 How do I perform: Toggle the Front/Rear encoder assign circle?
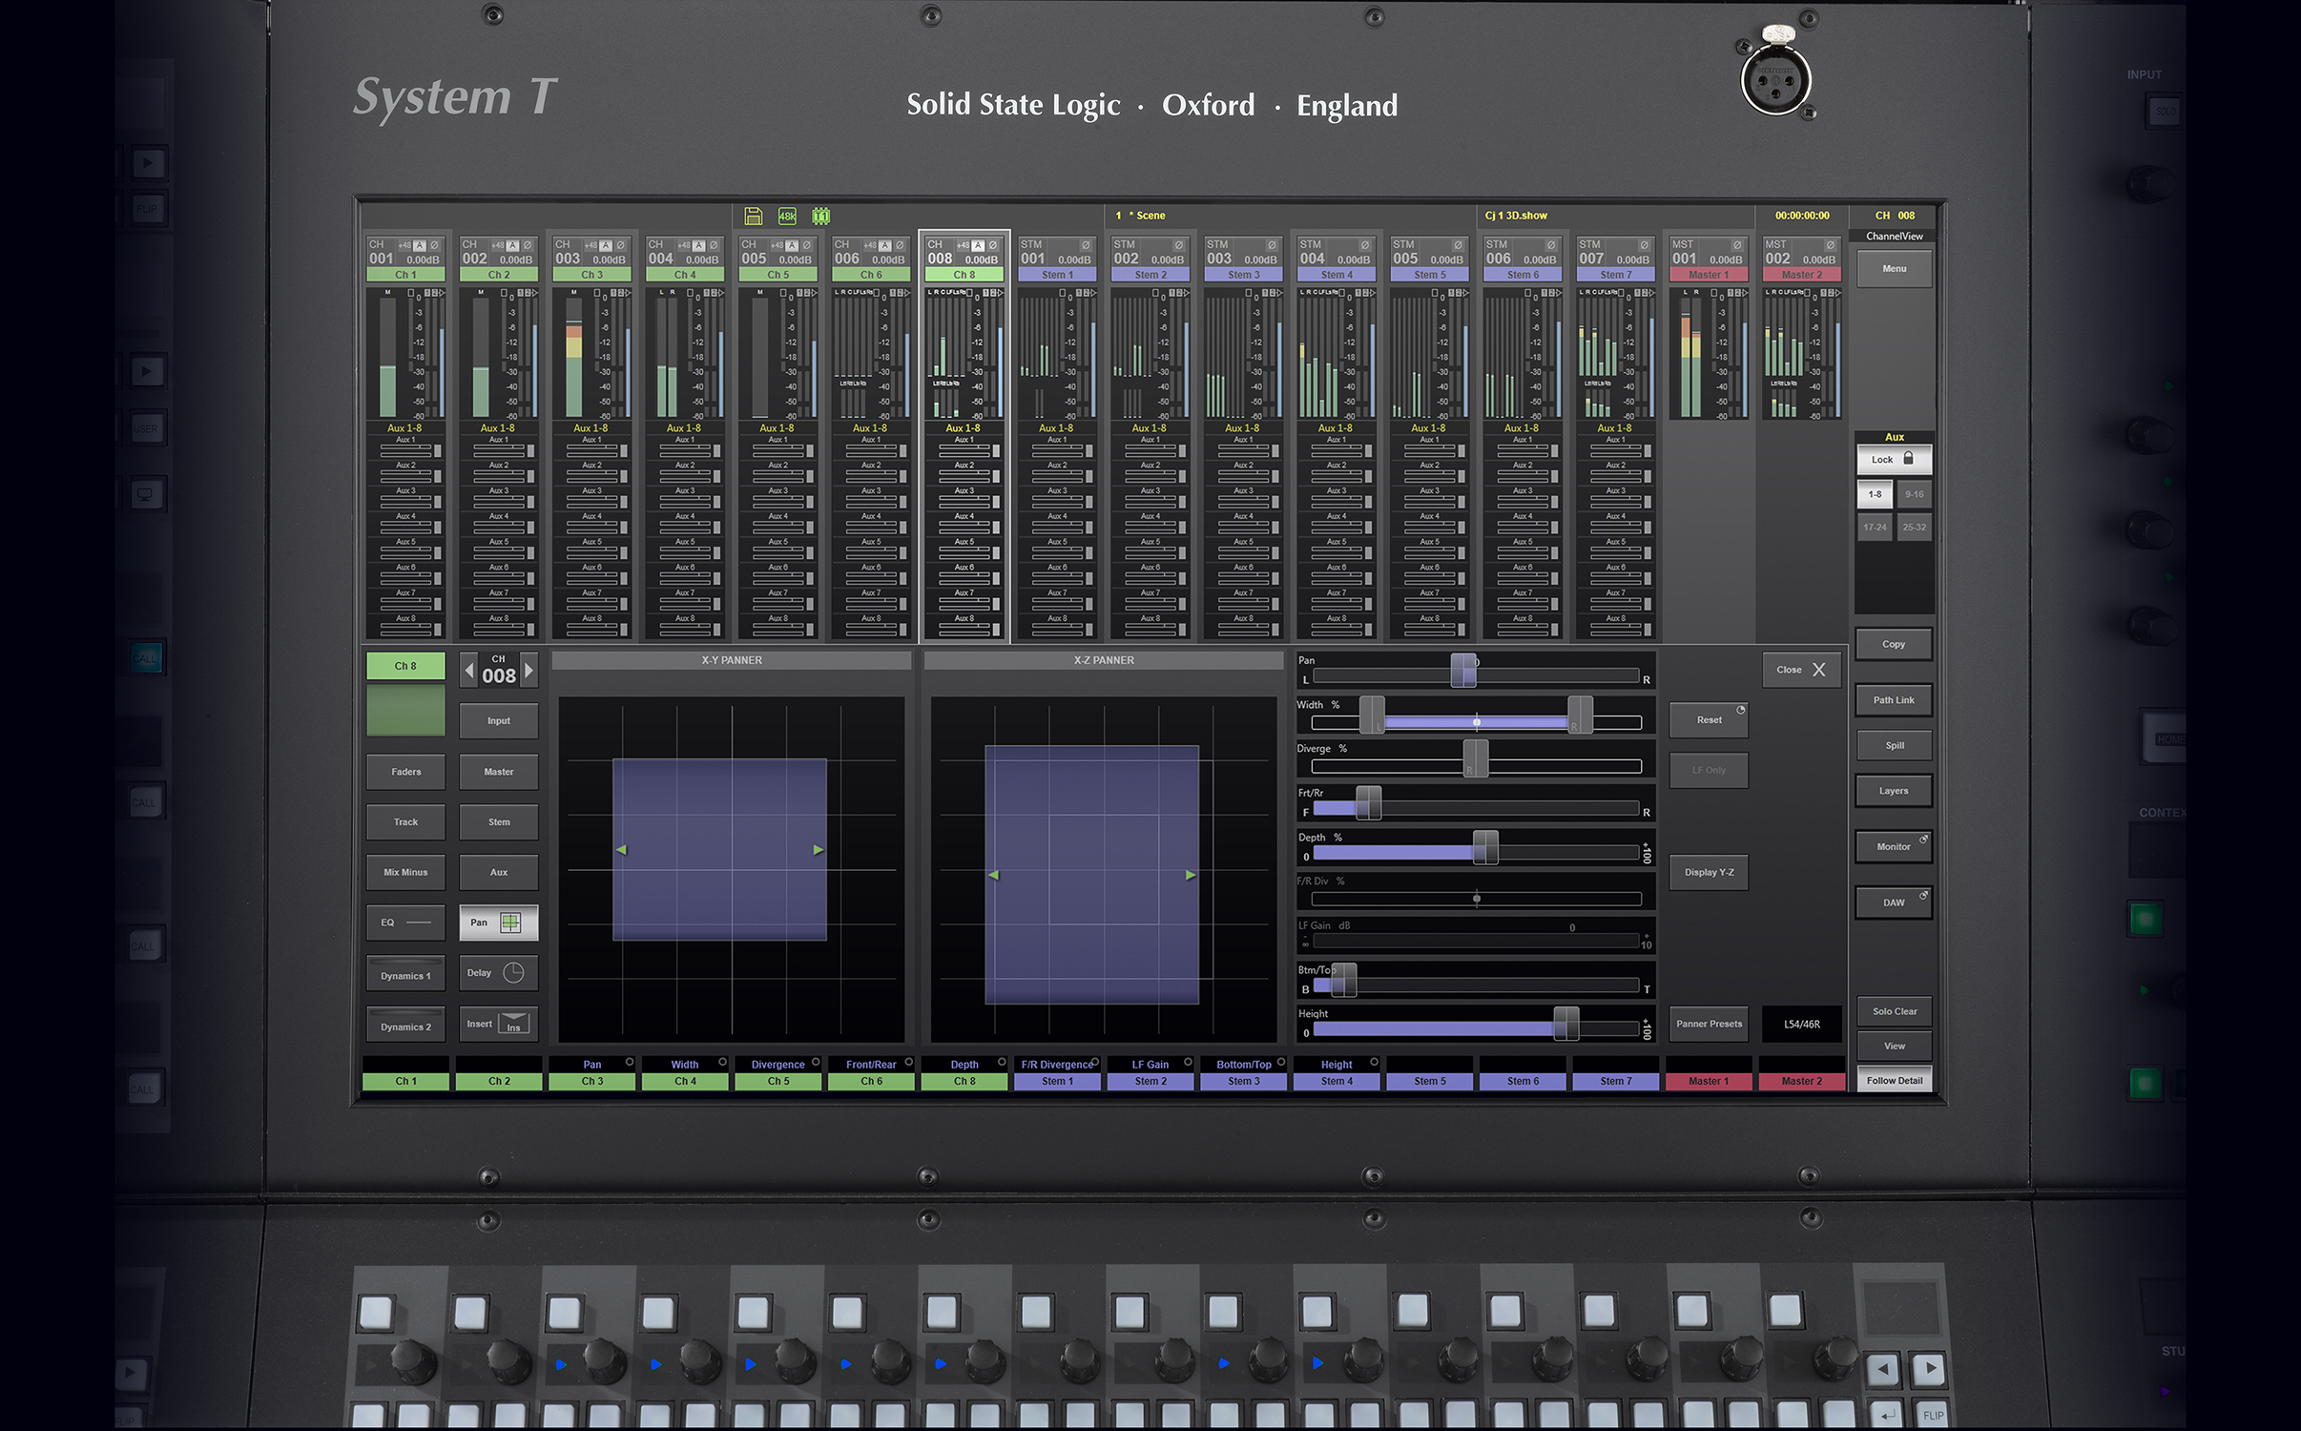tap(909, 1062)
